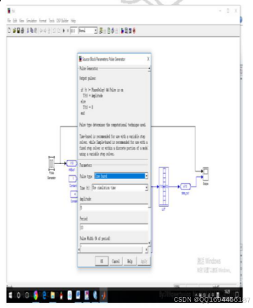Screen dimensions: 253x308
Task: Open the DSP Builder menu
Action: (x=63, y=21)
